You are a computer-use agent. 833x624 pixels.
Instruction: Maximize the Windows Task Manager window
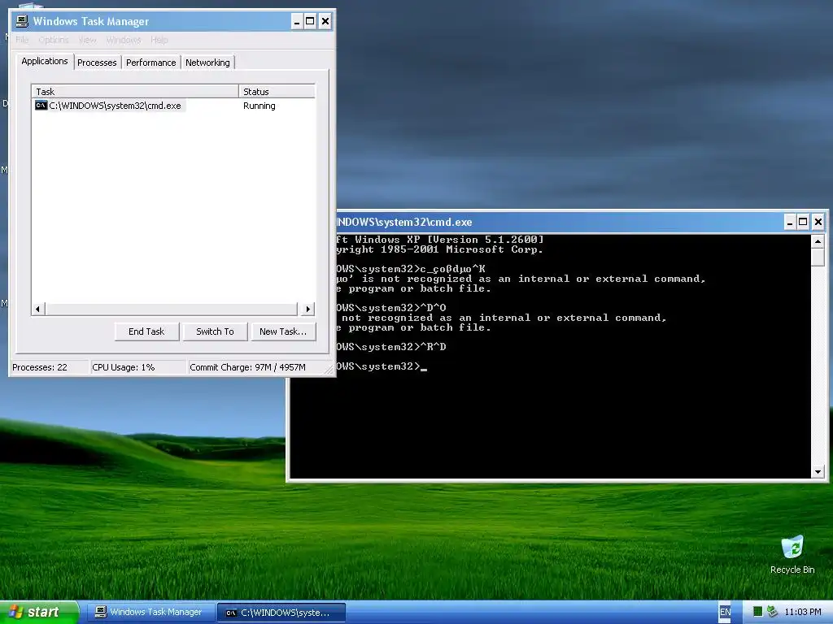coord(310,22)
